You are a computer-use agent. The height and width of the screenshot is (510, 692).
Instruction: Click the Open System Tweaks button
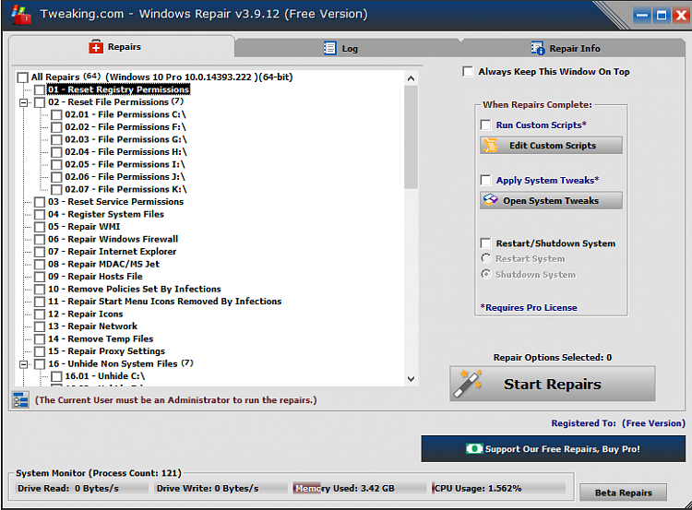(x=551, y=200)
